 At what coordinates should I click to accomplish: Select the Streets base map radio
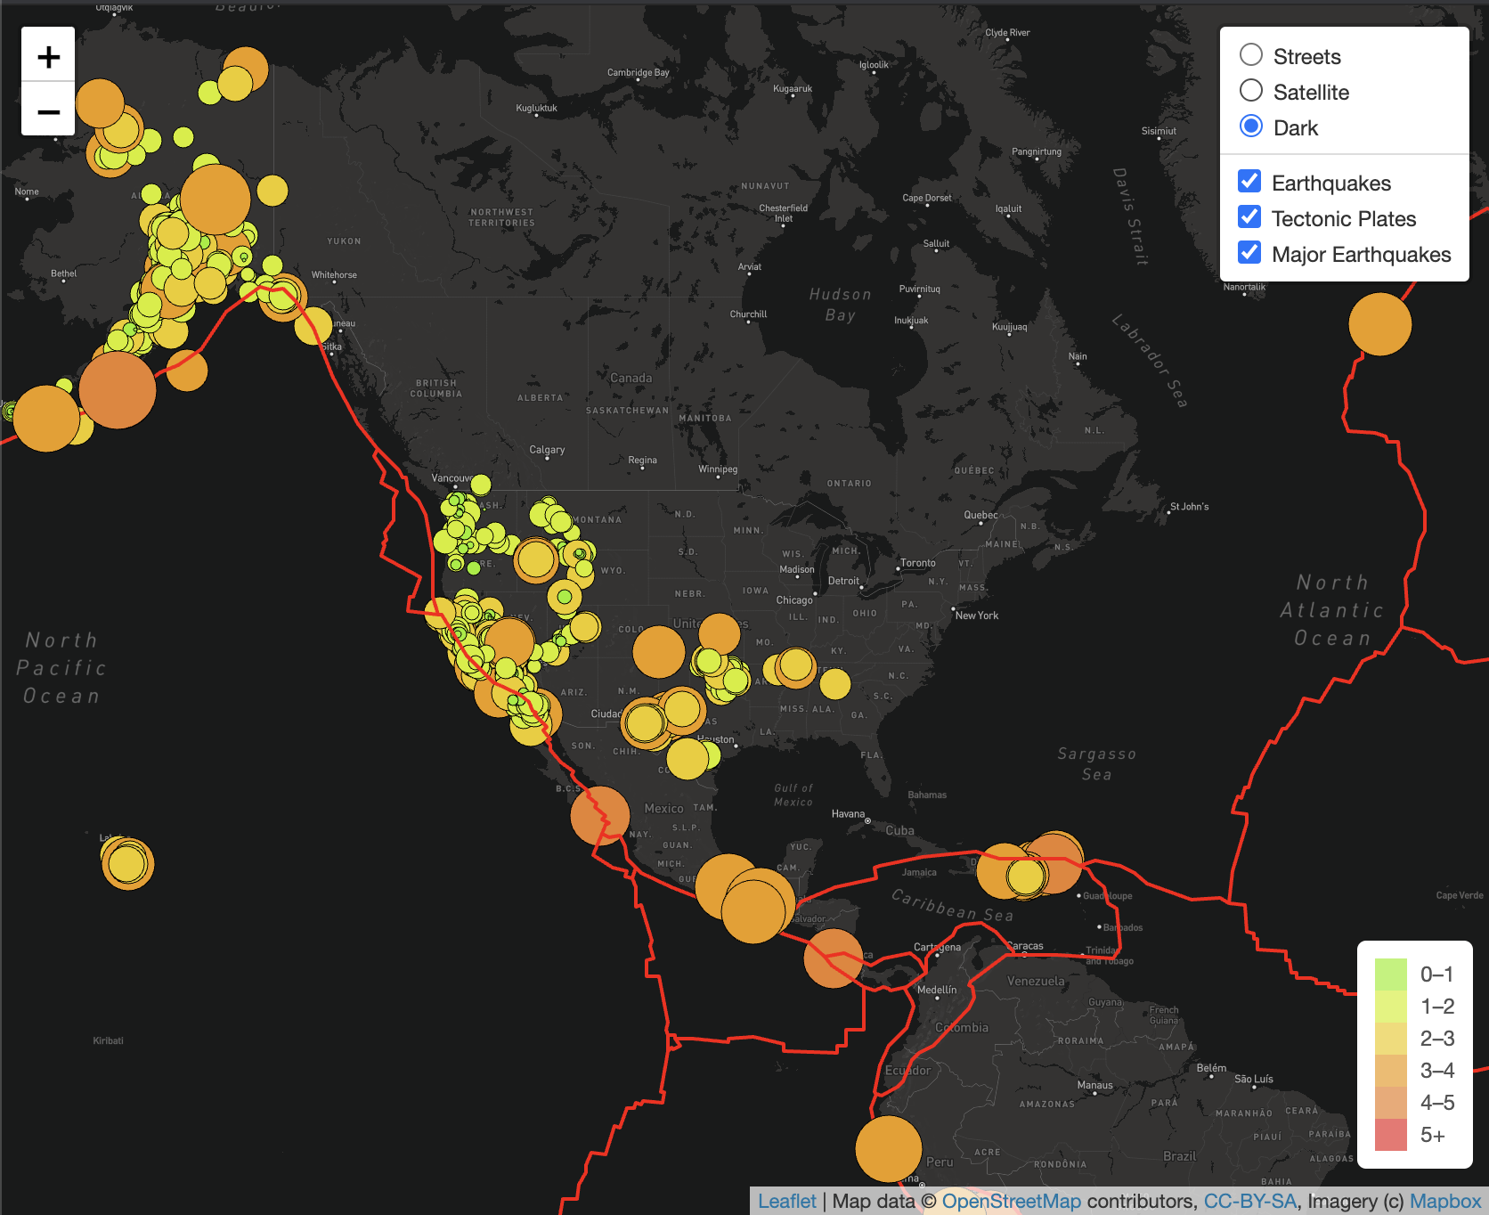(x=1251, y=54)
